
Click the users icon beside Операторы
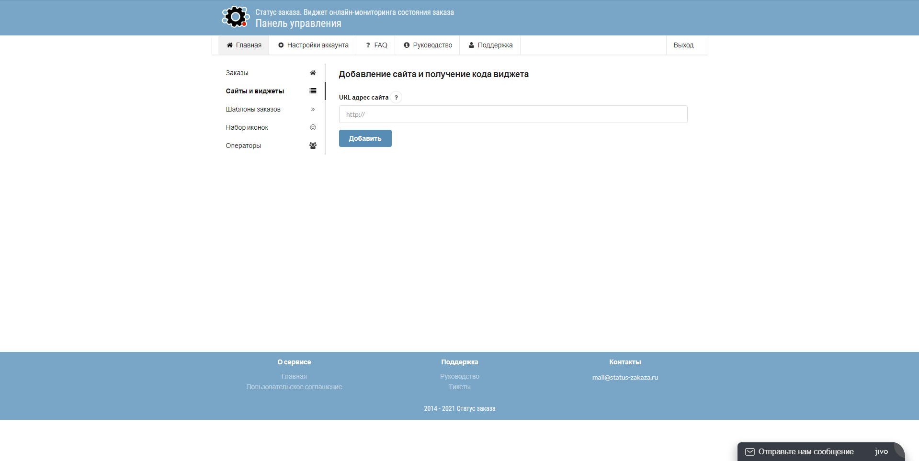[313, 146]
